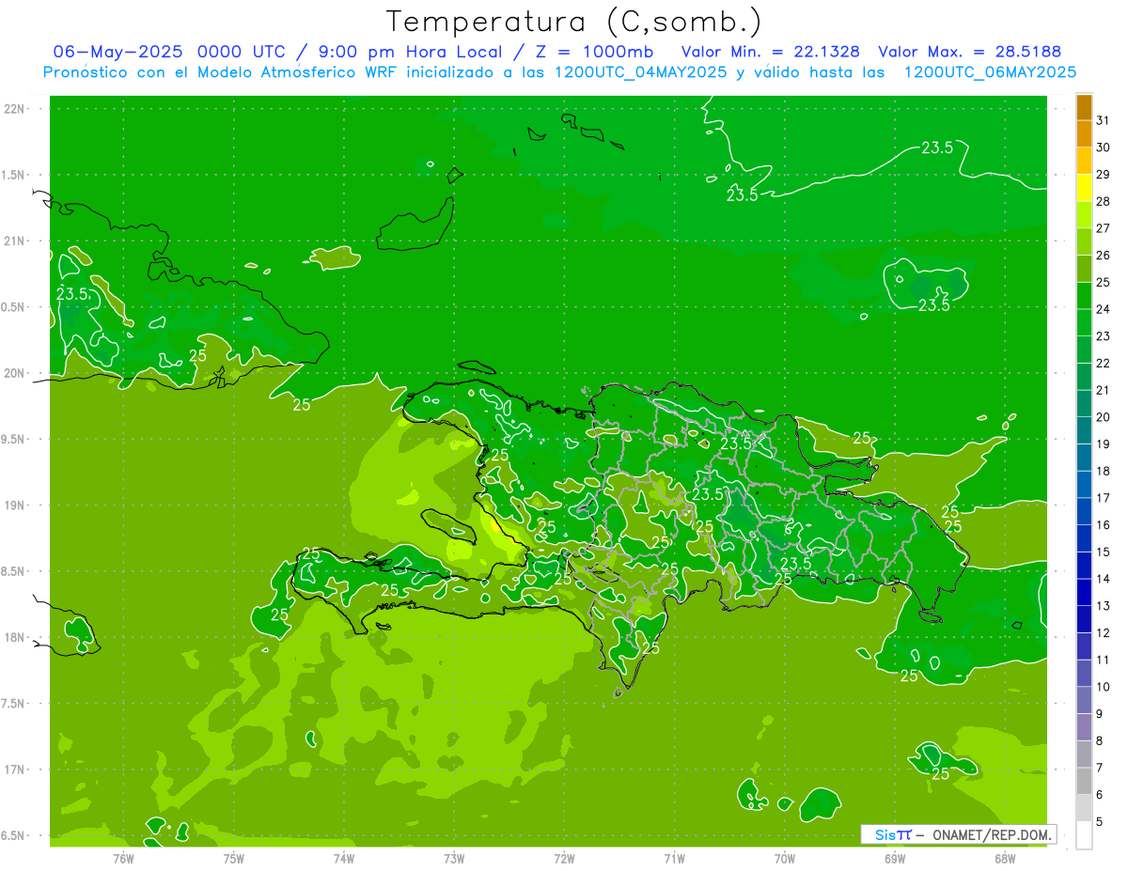This screenshot has height=871, width=1128.
Task: Click the 21N latitude axis label
Action: pyautogui.click(x=14, y=241)
